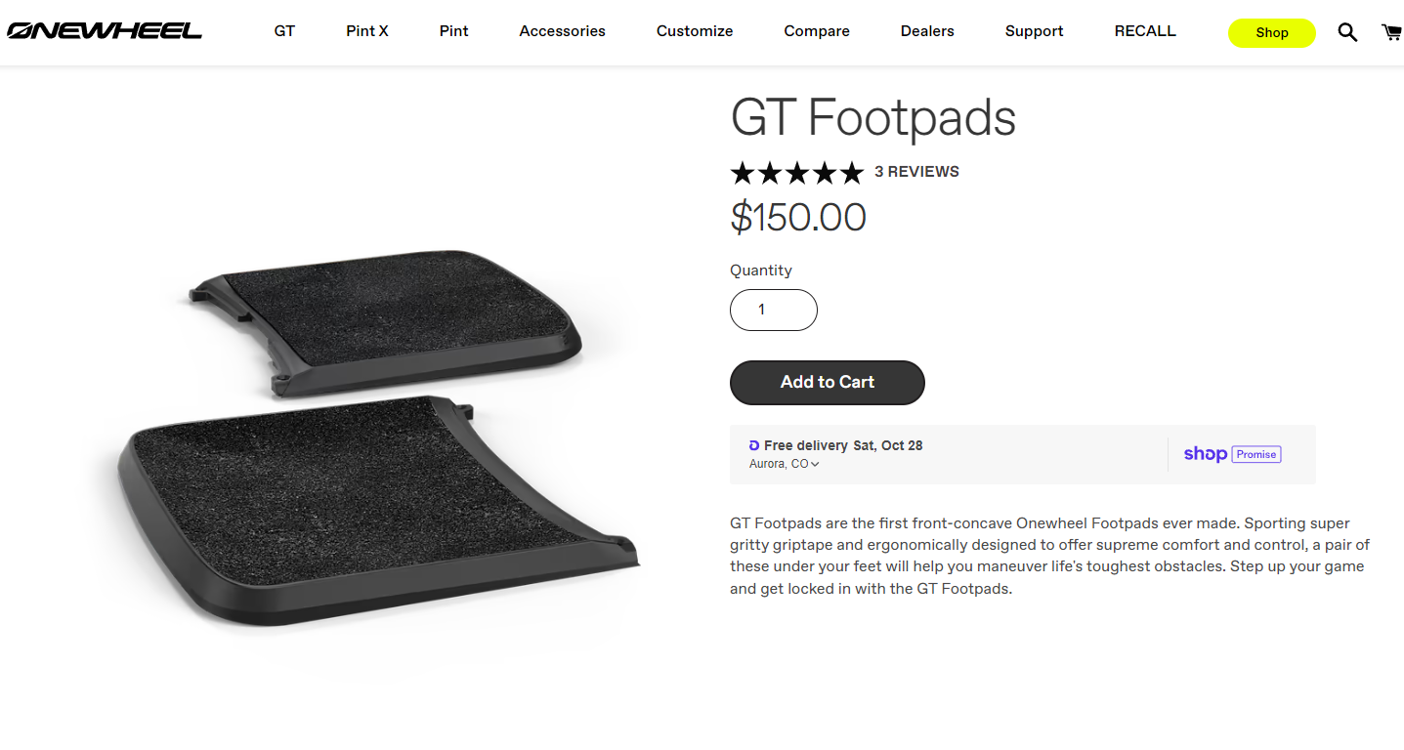Image resolution: width=1404 pixels, height=750 pixels.
Task: Click the Free delivery icon
Action: tap(754, 445)
